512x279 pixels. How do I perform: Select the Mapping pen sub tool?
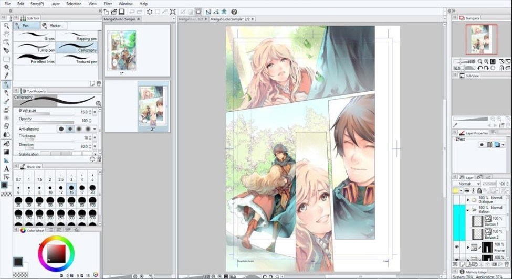click(x=77, y=36)
